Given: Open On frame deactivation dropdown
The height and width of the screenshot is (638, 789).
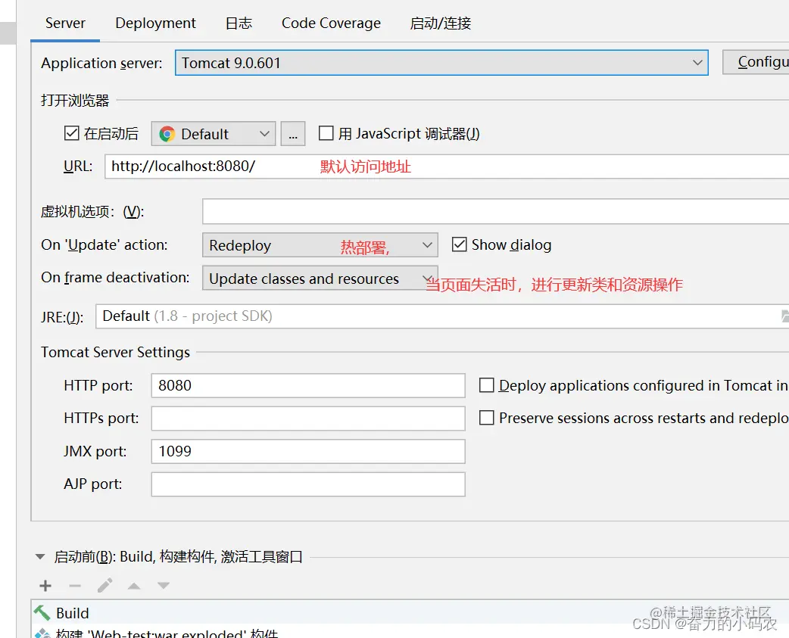Looking at the screenshot, I should (x=320, y=278).
